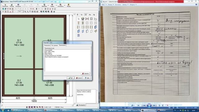Click the taskbar clock
The image size is (199, 112).
click(193, 110)
